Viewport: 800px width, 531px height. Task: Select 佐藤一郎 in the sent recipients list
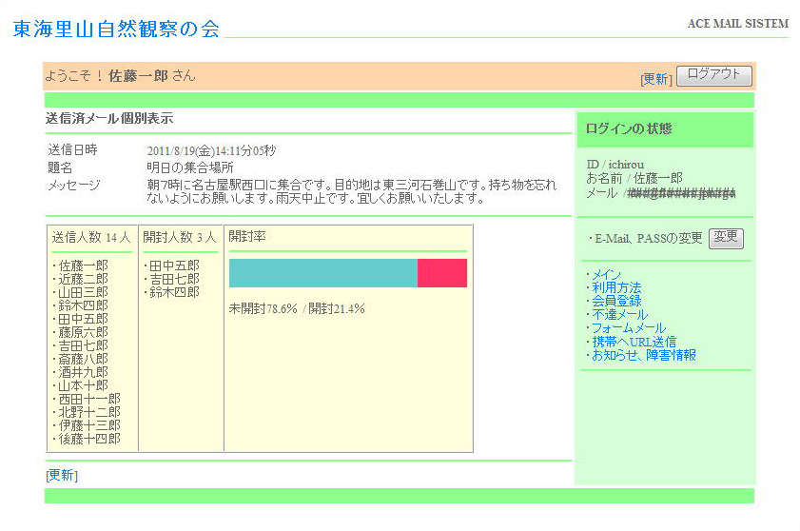83,265
